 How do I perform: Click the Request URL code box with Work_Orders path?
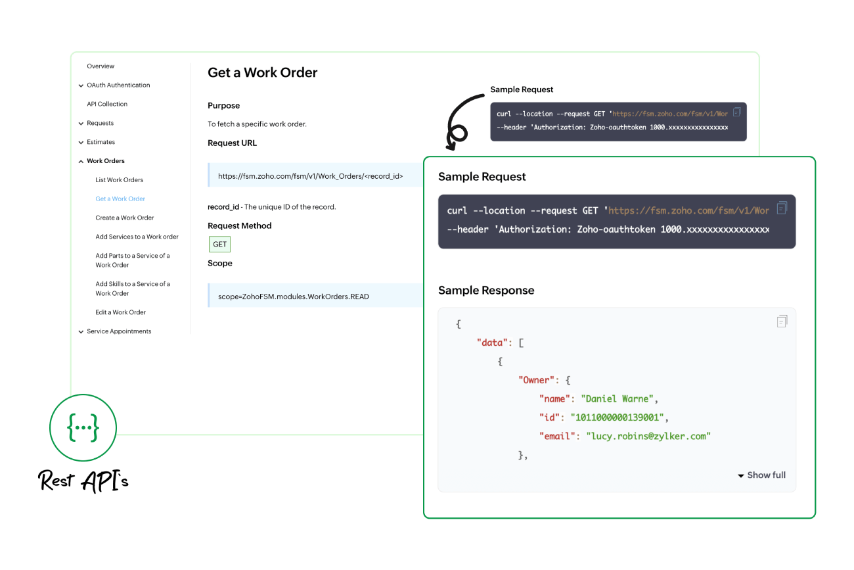[x=315, y=176]
